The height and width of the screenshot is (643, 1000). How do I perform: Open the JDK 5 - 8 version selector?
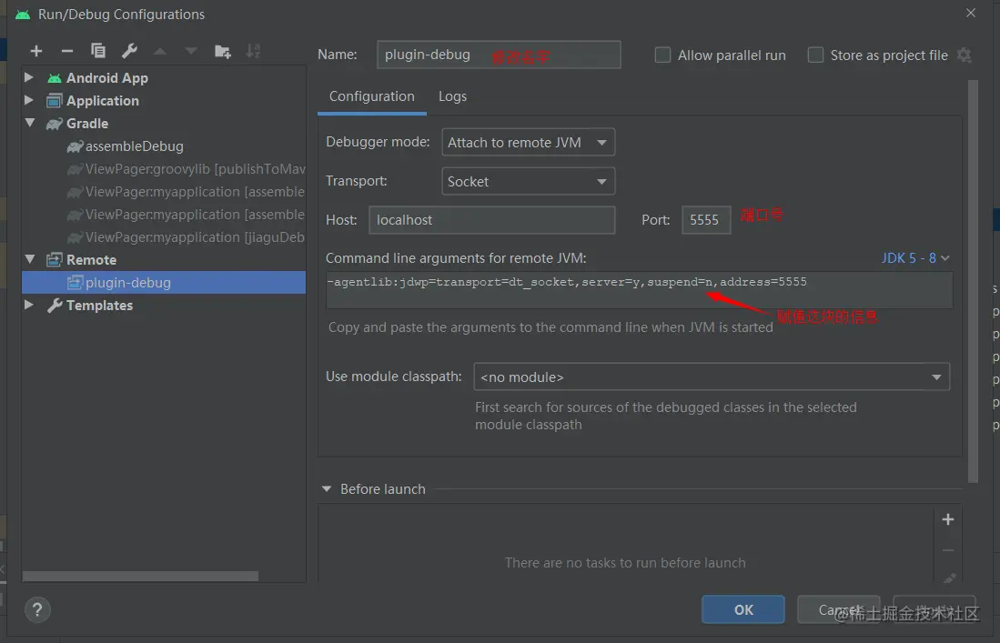pos(915,258)
